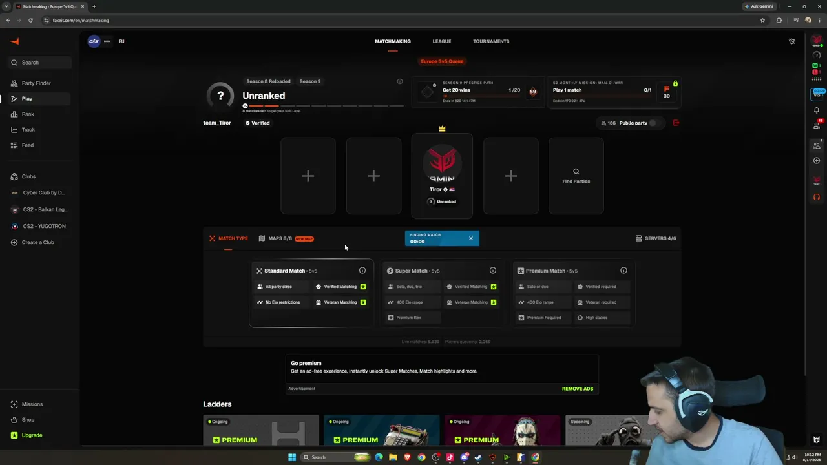
Task: Open the Get 20 wins prestige path card
Action: tap(479, 92)
